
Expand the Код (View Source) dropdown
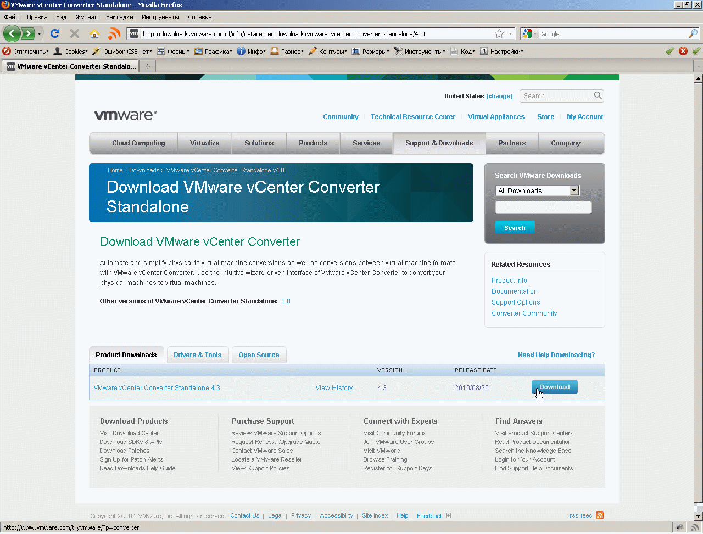[x=462, y=52]
